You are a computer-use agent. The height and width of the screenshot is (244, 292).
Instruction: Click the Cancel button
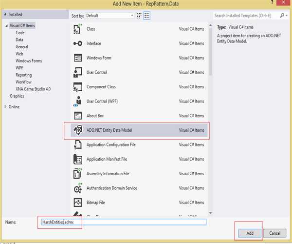pos(274,233)
